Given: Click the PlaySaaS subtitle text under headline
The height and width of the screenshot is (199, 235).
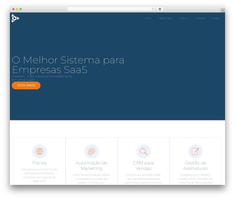Looking at the screenshot, I should pyautogui.click(x=42, y=78).
